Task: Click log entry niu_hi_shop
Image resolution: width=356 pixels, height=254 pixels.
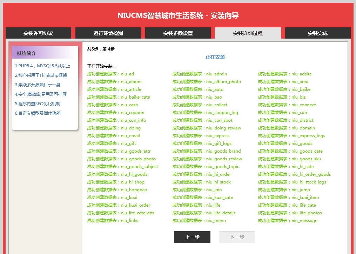Action: pos(116,182)
